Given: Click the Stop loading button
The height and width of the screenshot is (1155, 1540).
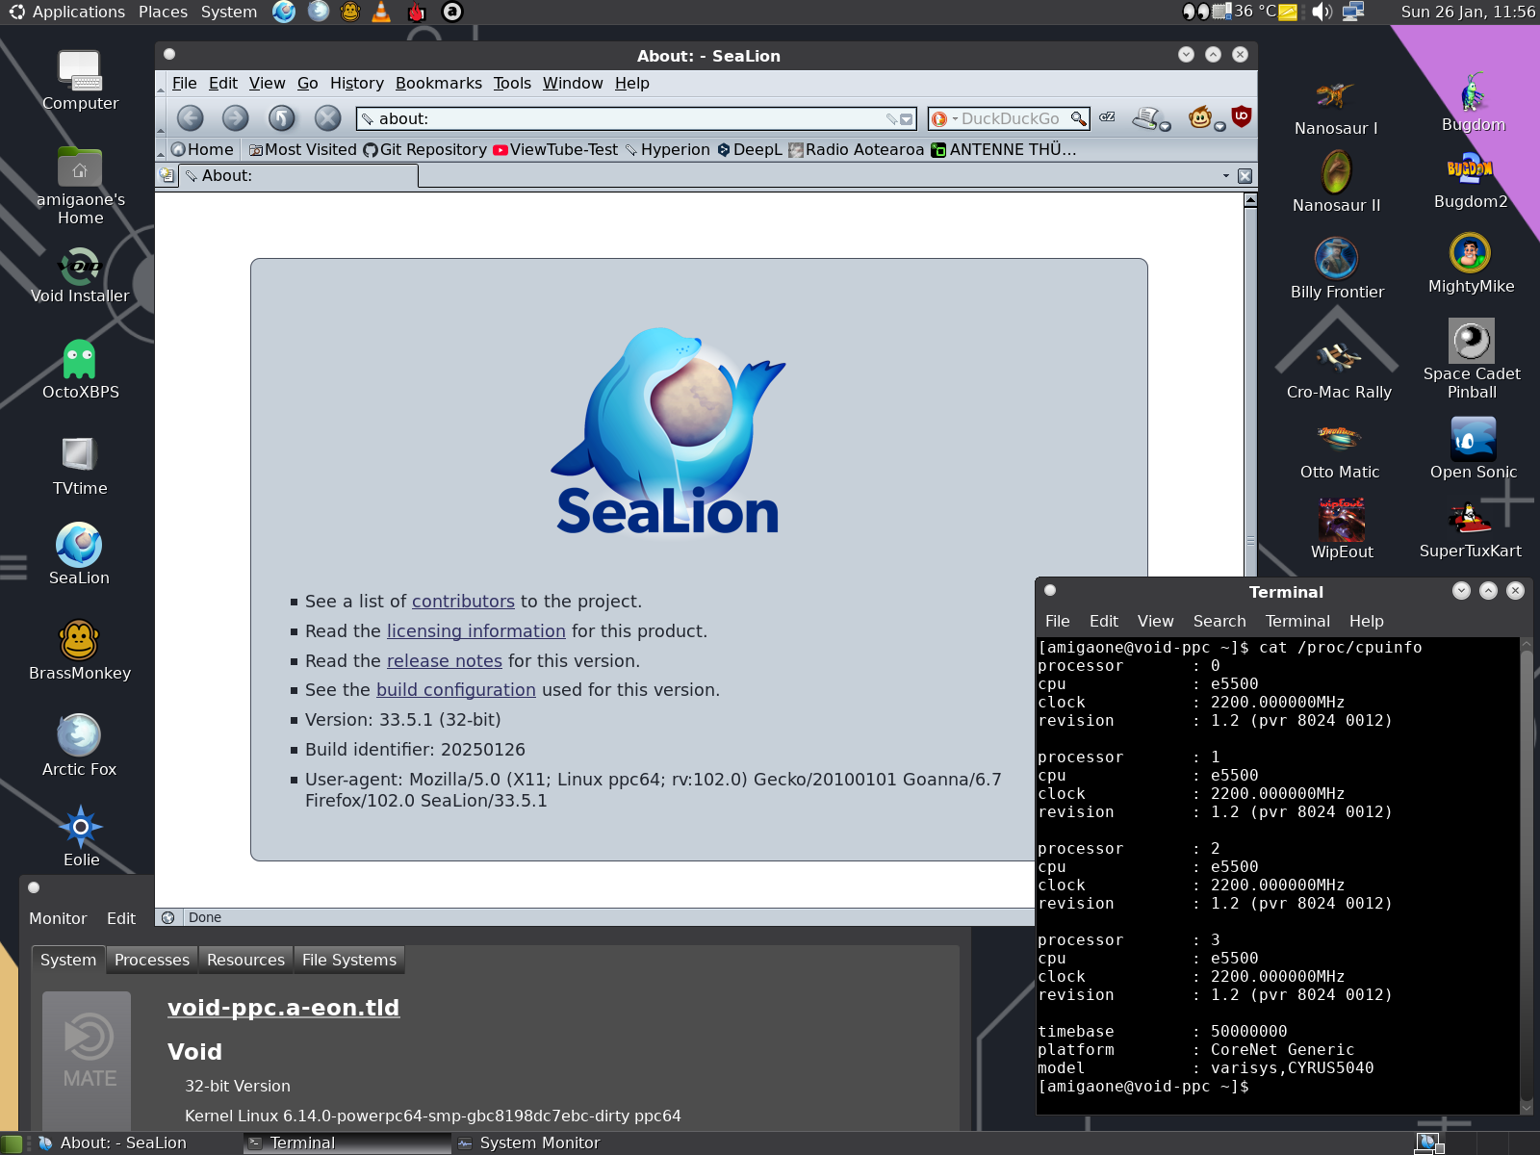Looking at the screenshot, I should click(x=327, y=118).
